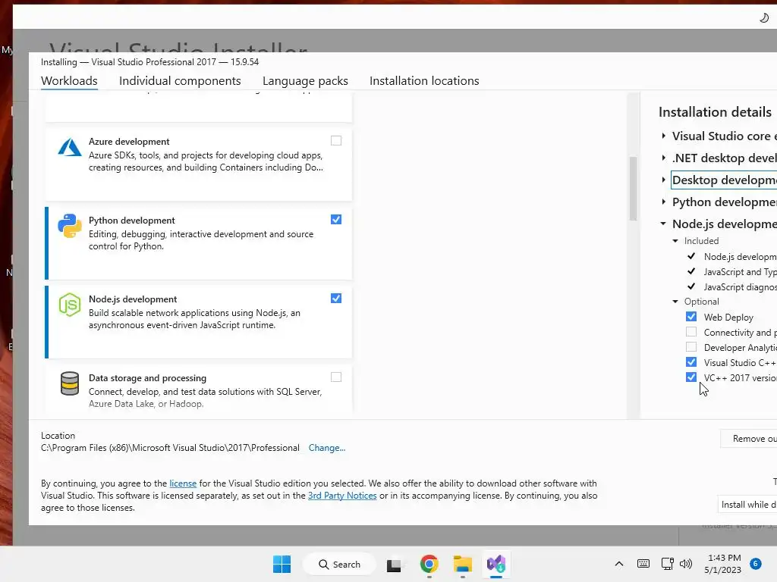Open notifications badge showing 6
The width and height of the screenshot is (777, 582).
756,564
